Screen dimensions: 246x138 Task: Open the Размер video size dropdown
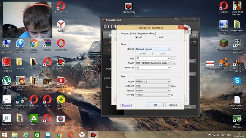tap(153, 49)
